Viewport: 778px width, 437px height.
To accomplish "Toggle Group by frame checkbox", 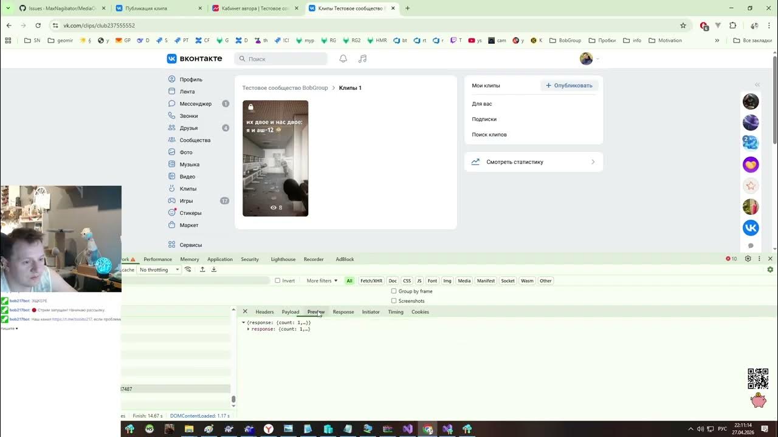I will [x=394, y=291].
